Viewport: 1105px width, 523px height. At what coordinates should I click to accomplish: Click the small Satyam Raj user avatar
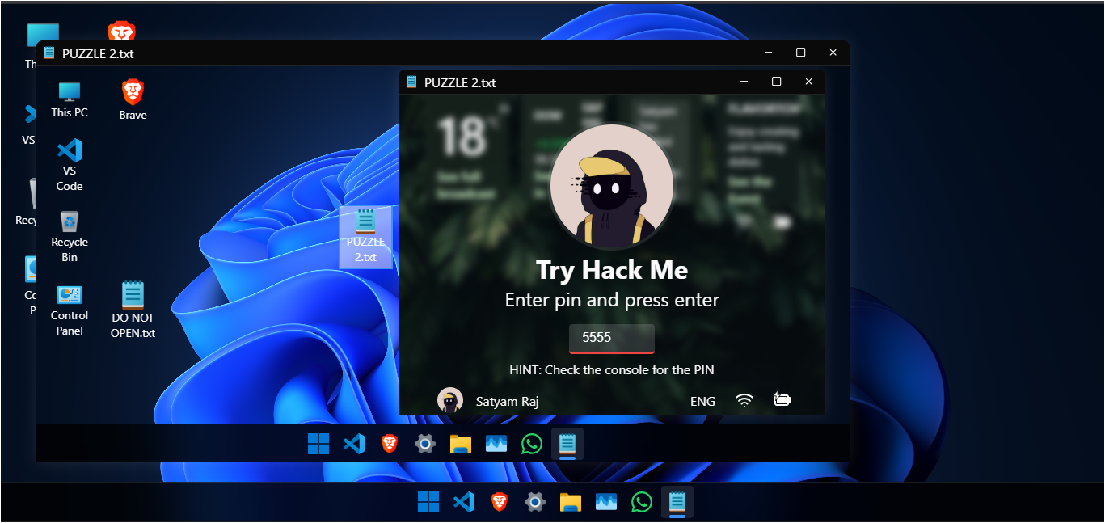[450, 401]
